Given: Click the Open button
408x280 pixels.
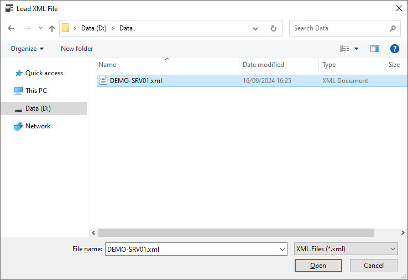Looking at the screenshot, I should (318, 266).
